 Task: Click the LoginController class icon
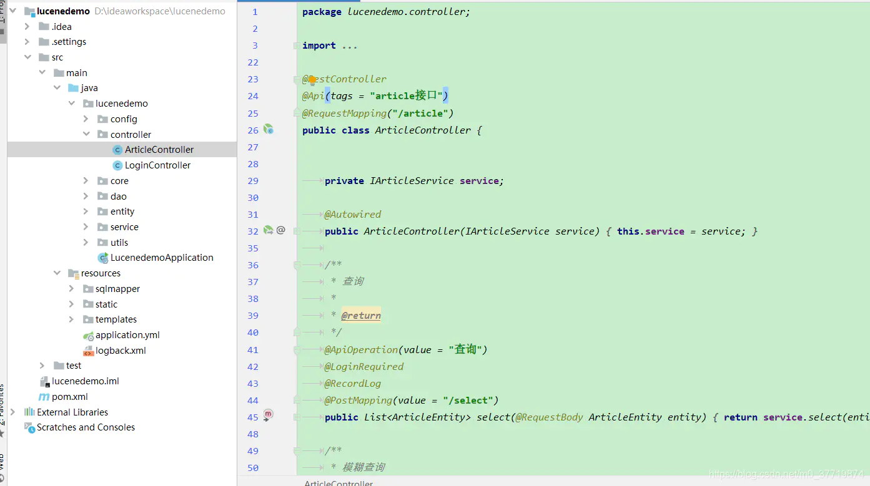pos(117,165)
